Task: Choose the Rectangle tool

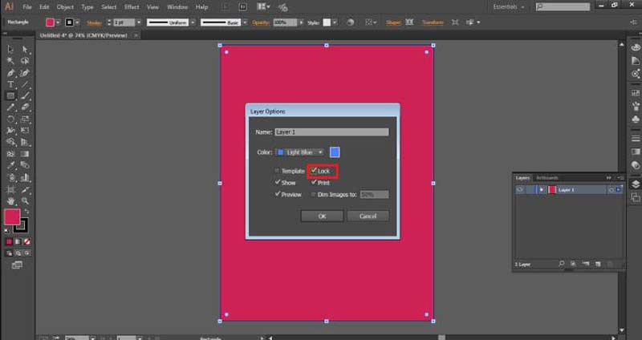Action: [x=10, y=96]
